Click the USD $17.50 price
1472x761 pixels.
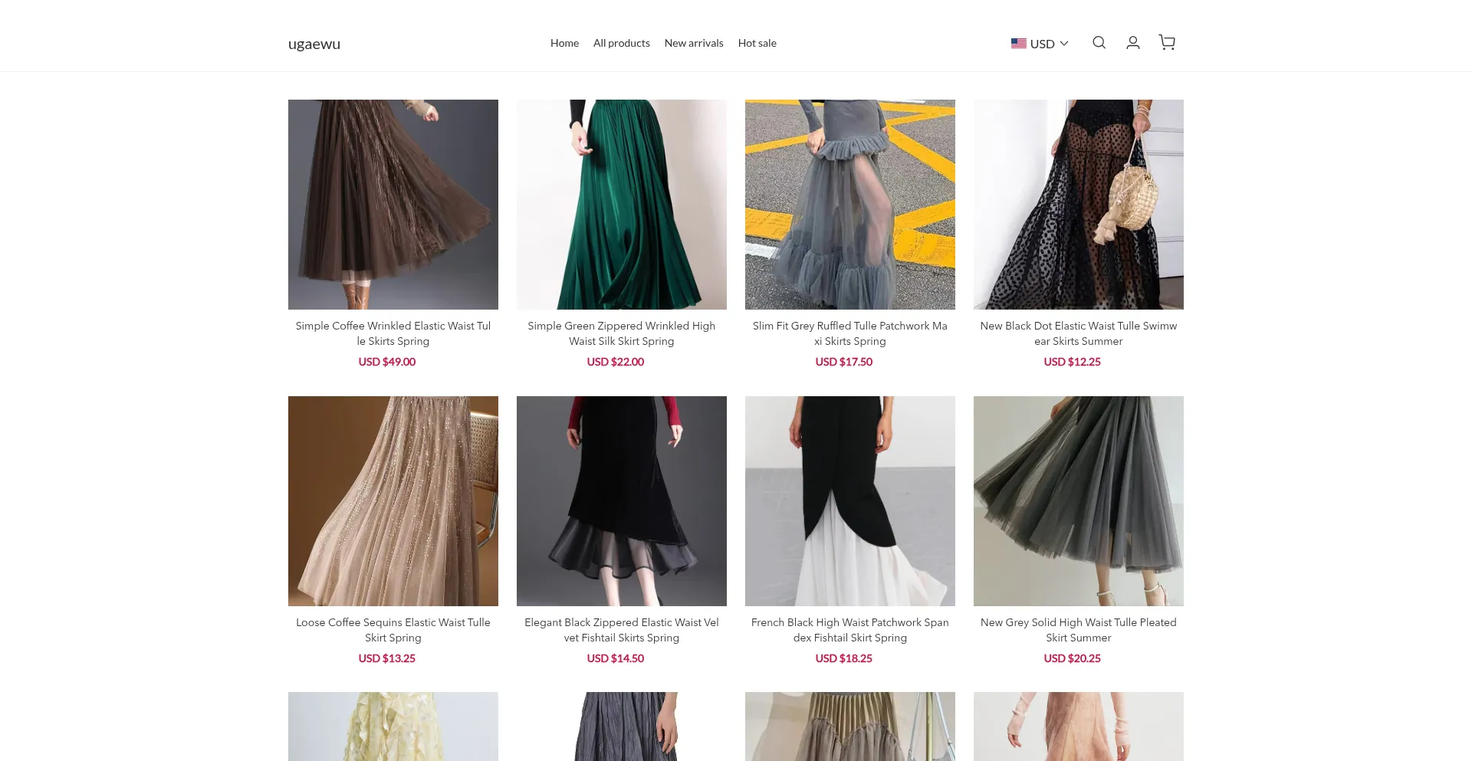844,362
